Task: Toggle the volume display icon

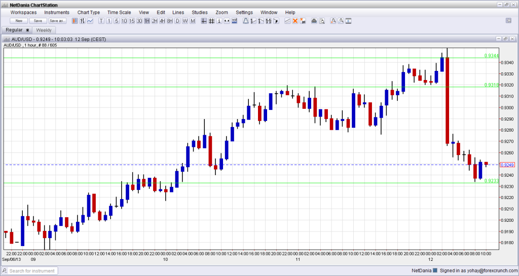Action: (x=234, y=21)
